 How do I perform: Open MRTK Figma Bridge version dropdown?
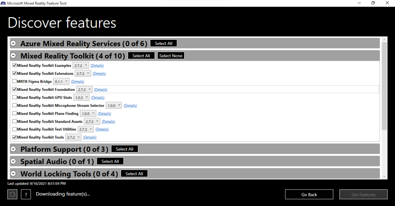click(x=61, y=81)
